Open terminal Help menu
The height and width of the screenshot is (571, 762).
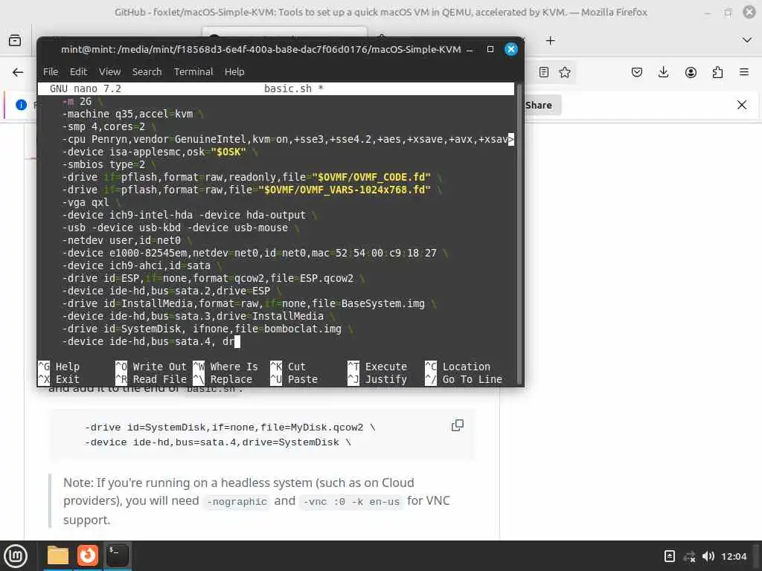234,72
